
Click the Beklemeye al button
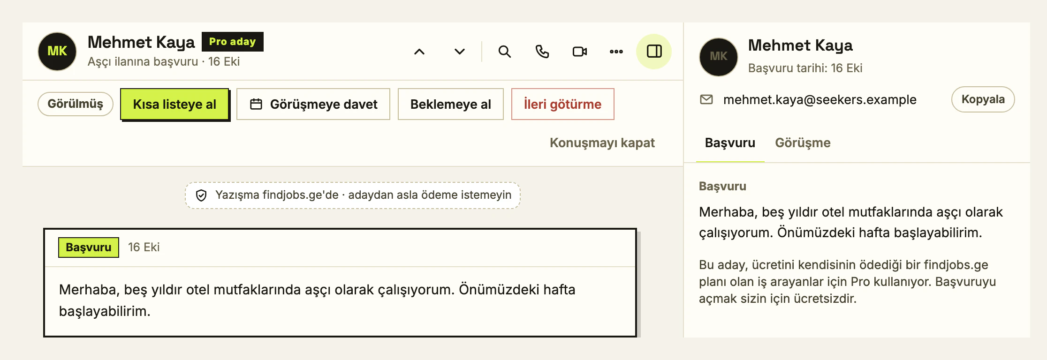[x=451, y=104]
